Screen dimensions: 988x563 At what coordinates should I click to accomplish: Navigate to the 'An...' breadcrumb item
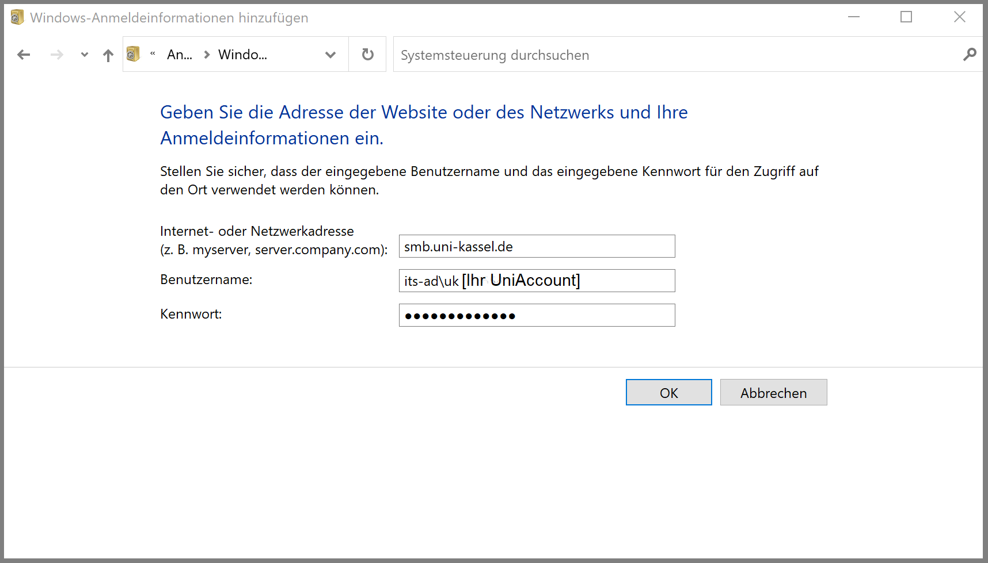click(180, 55)
